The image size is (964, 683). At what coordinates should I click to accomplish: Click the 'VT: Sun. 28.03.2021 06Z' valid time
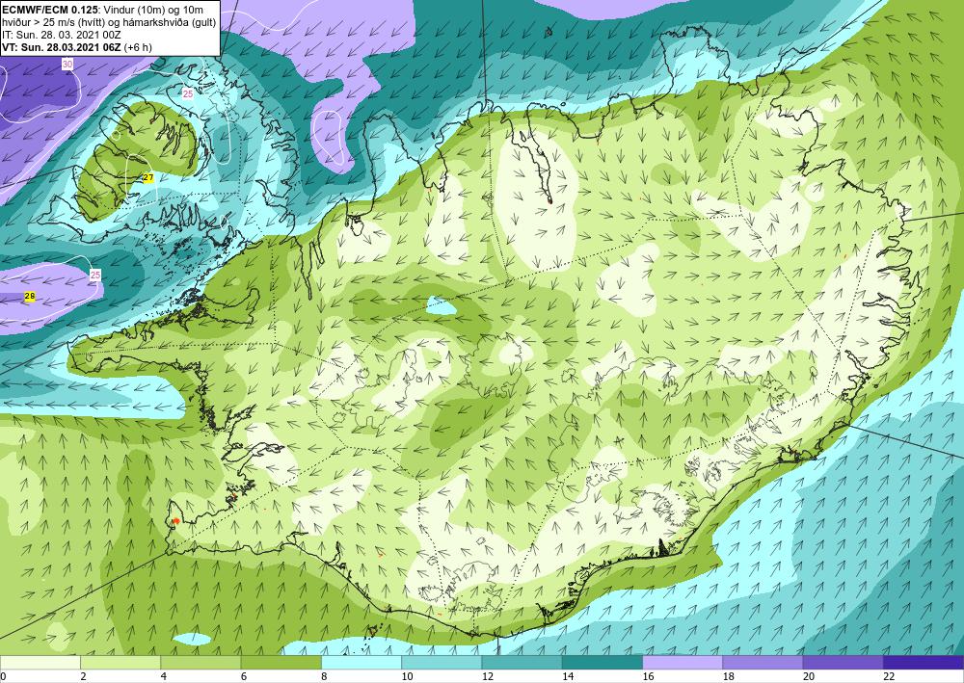click(62, 47)
